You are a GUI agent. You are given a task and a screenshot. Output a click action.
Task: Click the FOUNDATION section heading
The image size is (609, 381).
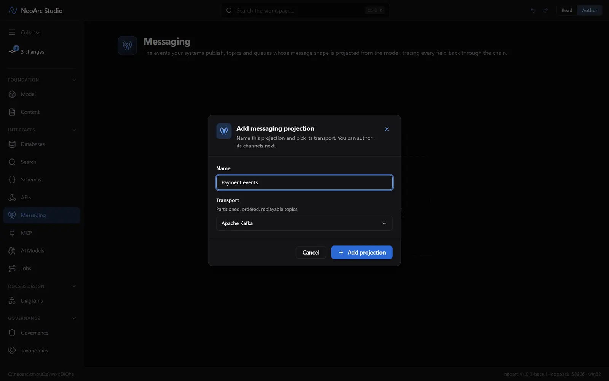24,80
